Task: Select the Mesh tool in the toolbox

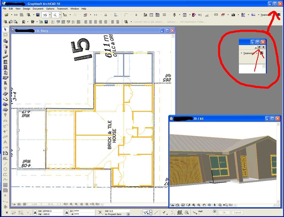Action: click(x=5, y=110)
